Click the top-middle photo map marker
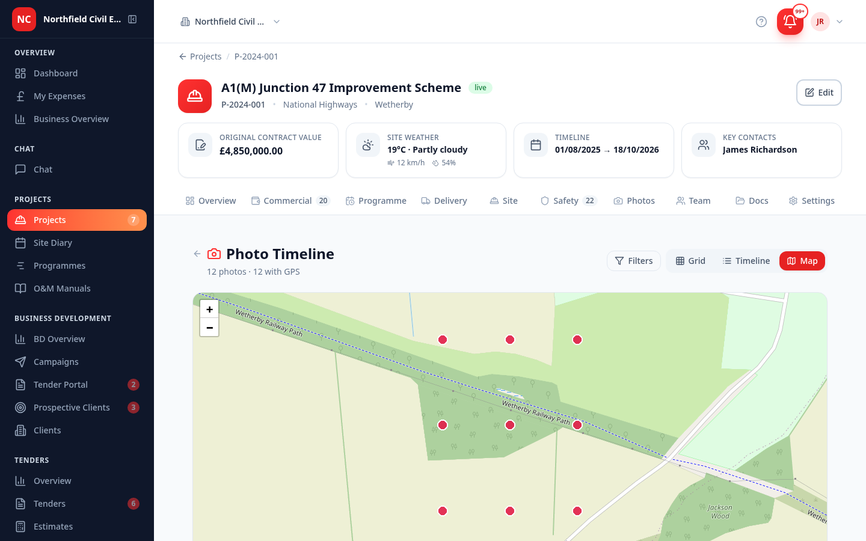The width and height of the screenshot is (866, 541). coord(510,340)
